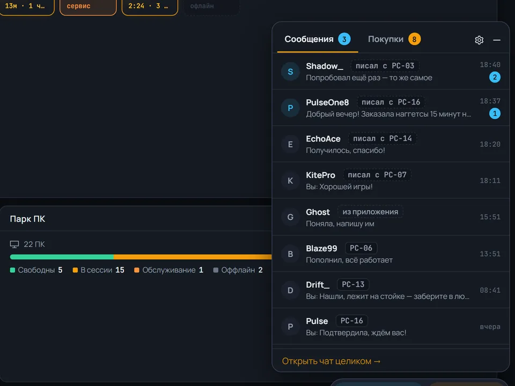This screenshot has height=386, width=515.
Task: Open Drift_ conversation from PC-13
Action: (x=391, y=290)
